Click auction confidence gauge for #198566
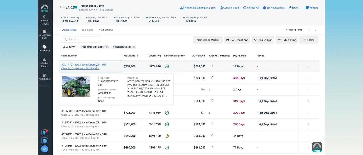This screenshot has height=155, width=363. (x=212, y=147)
